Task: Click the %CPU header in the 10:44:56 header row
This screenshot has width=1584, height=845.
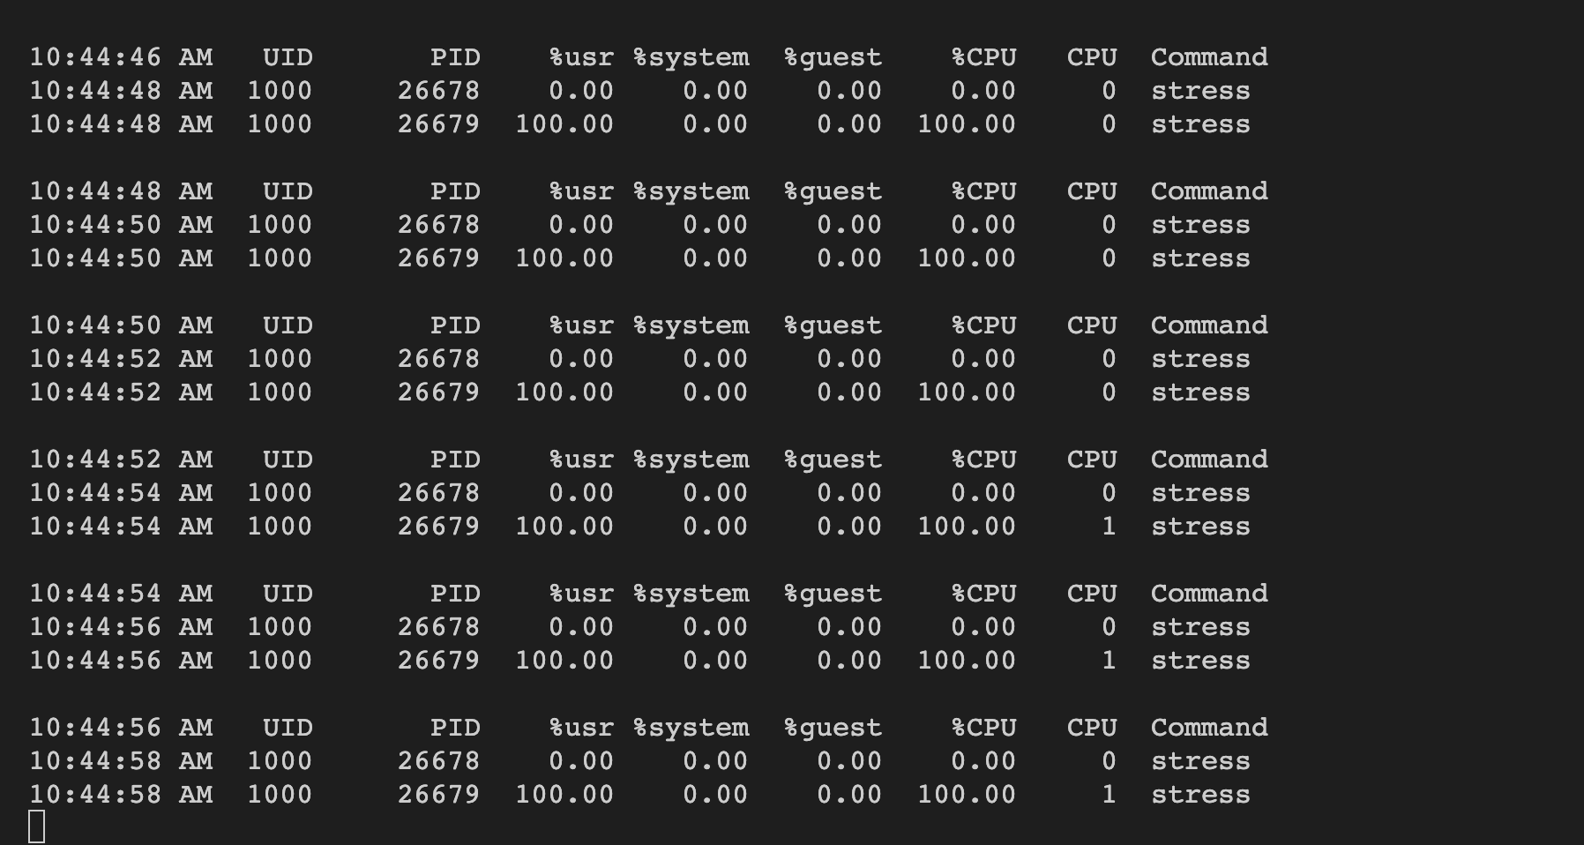Action: coord(983,728)
